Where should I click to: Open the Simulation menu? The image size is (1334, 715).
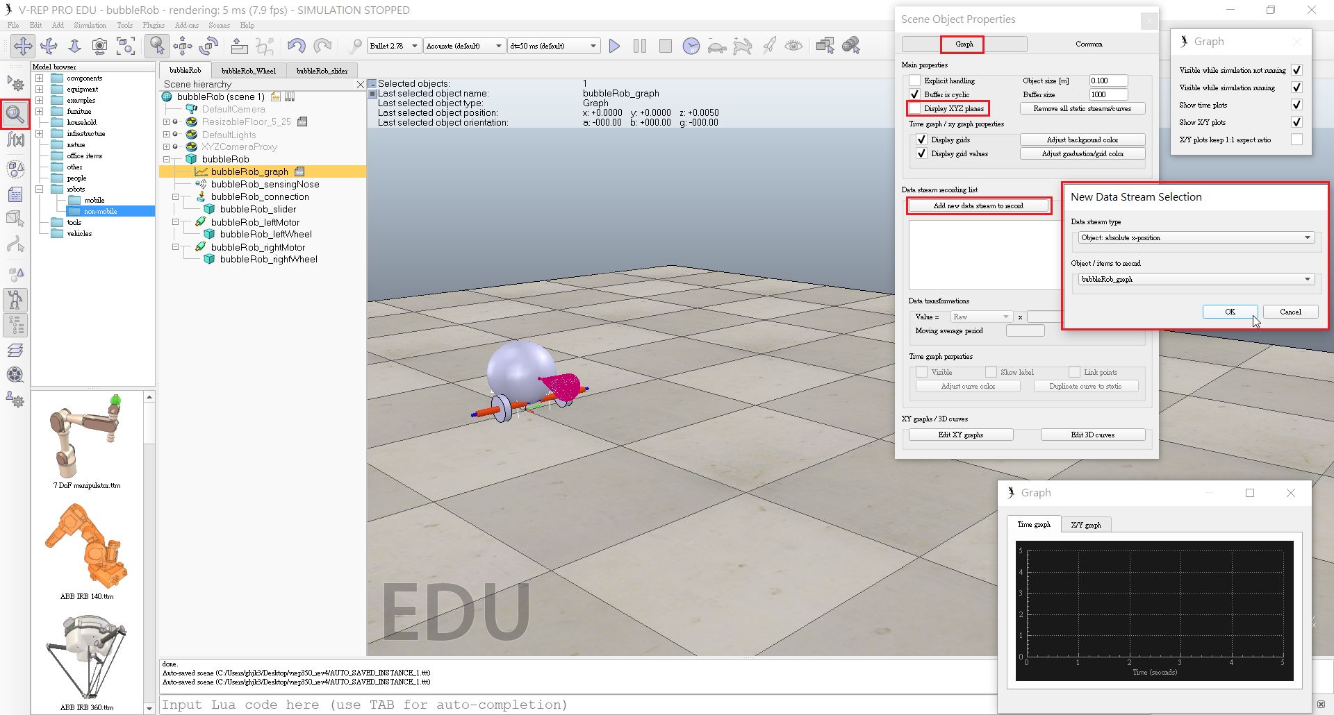click(90, 25)
